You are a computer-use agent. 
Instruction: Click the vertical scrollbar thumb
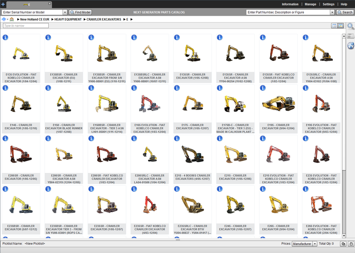pos(344,201)
